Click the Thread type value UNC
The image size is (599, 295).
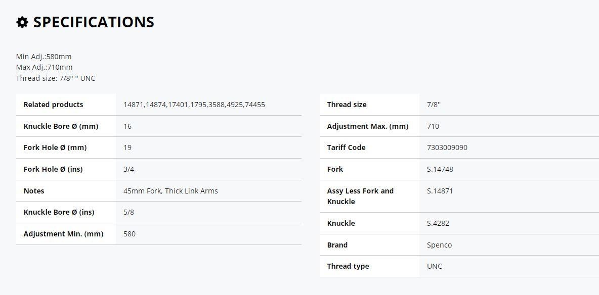coord(435,266)
